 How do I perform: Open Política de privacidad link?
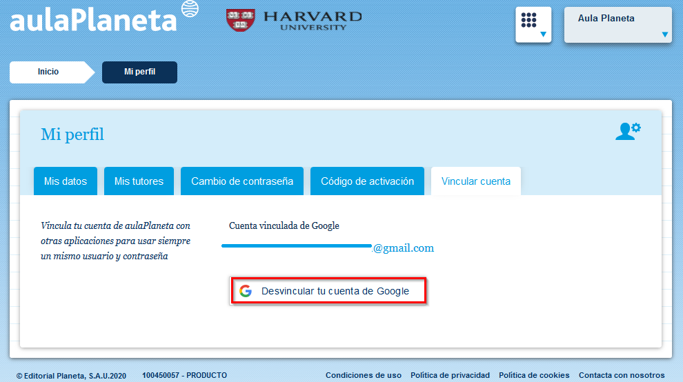pyautogui.click(x=450, y=375)
